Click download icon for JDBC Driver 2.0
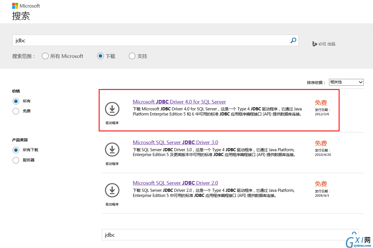373x248 pixels. [x=112, y=190]
